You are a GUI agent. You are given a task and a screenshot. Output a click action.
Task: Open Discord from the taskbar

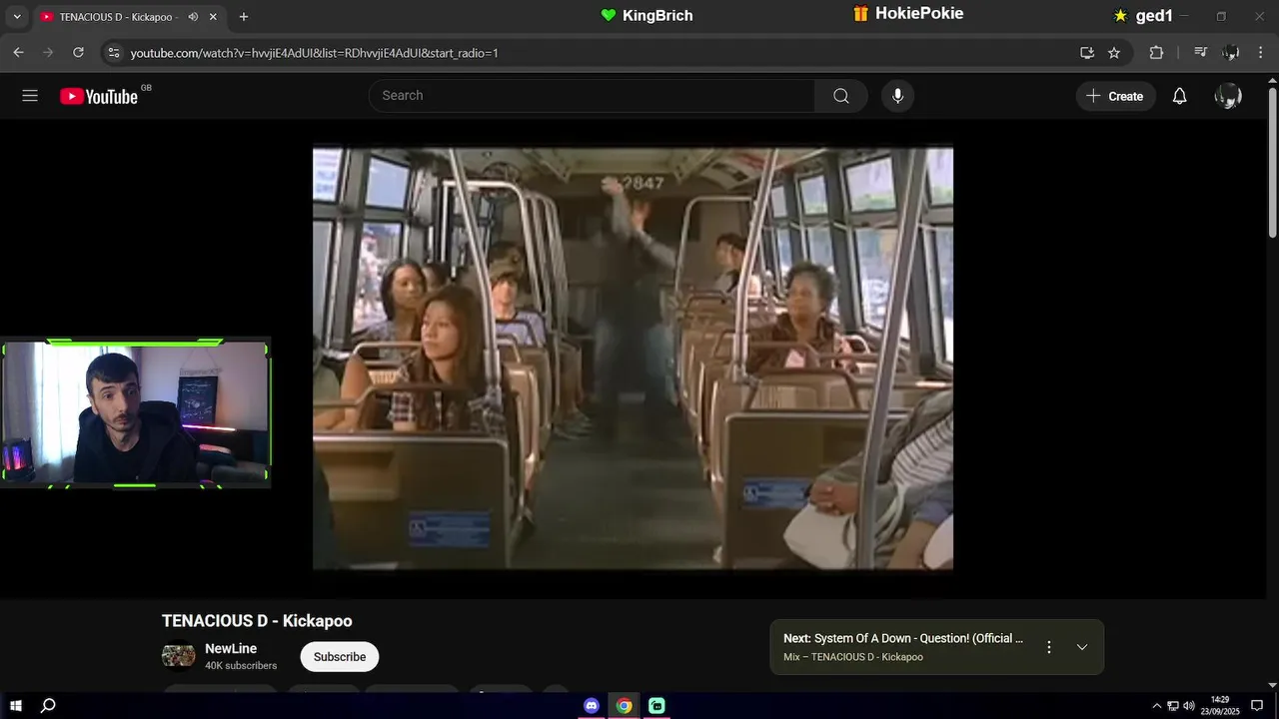592,706
